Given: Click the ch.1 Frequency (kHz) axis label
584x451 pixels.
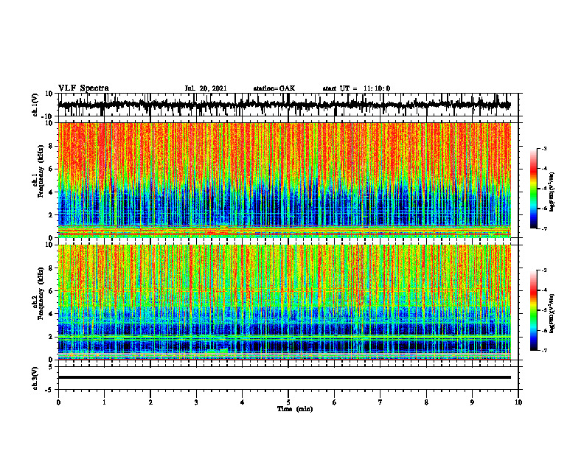Looking at the screenshot, I should coord(38,169).
